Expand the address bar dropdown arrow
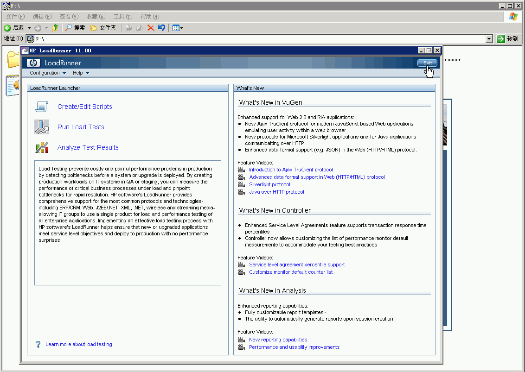The width and height of the screenshot is (525, 372). coord(489,39)
